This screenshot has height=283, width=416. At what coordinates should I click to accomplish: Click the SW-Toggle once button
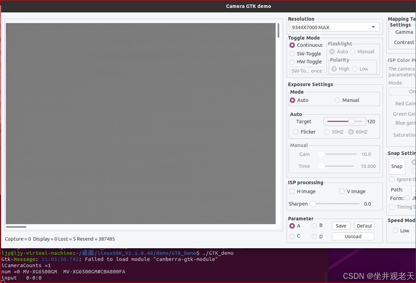(x=306, y=71)
